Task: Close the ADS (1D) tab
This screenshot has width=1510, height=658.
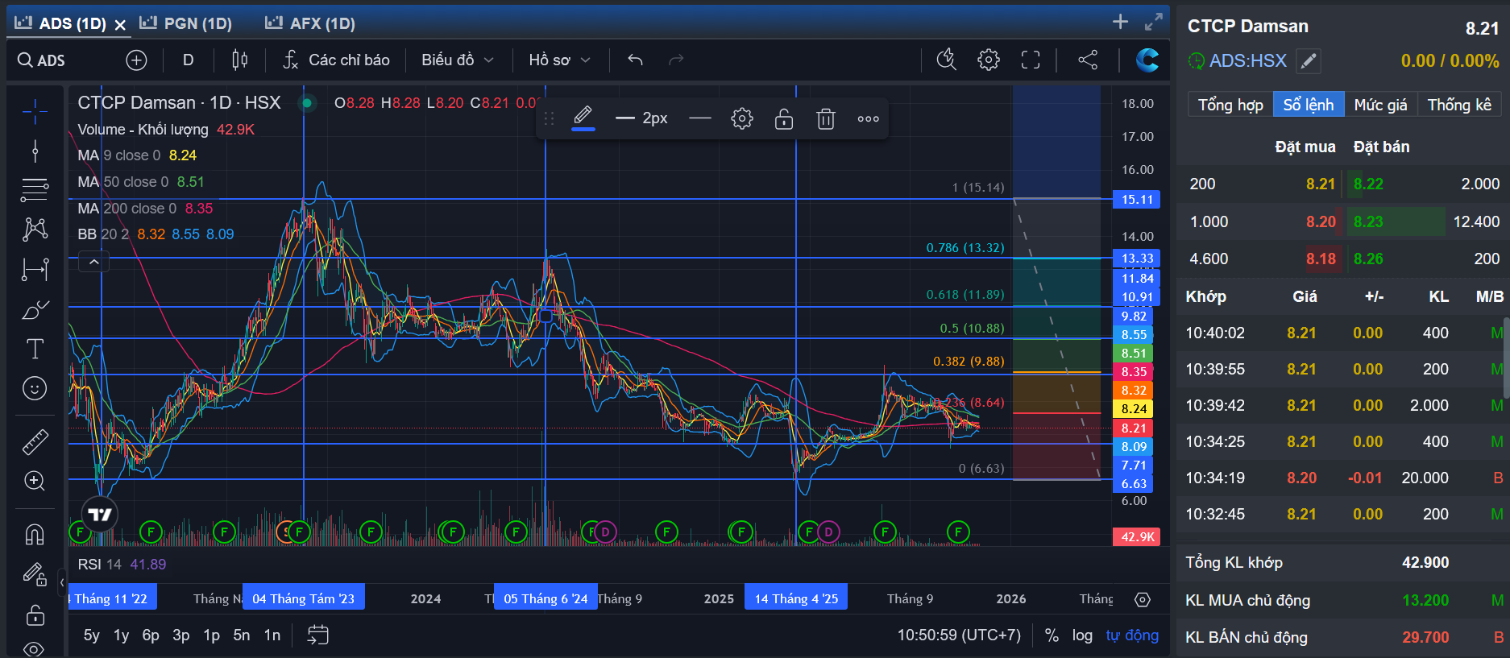Action: (120, 25)
